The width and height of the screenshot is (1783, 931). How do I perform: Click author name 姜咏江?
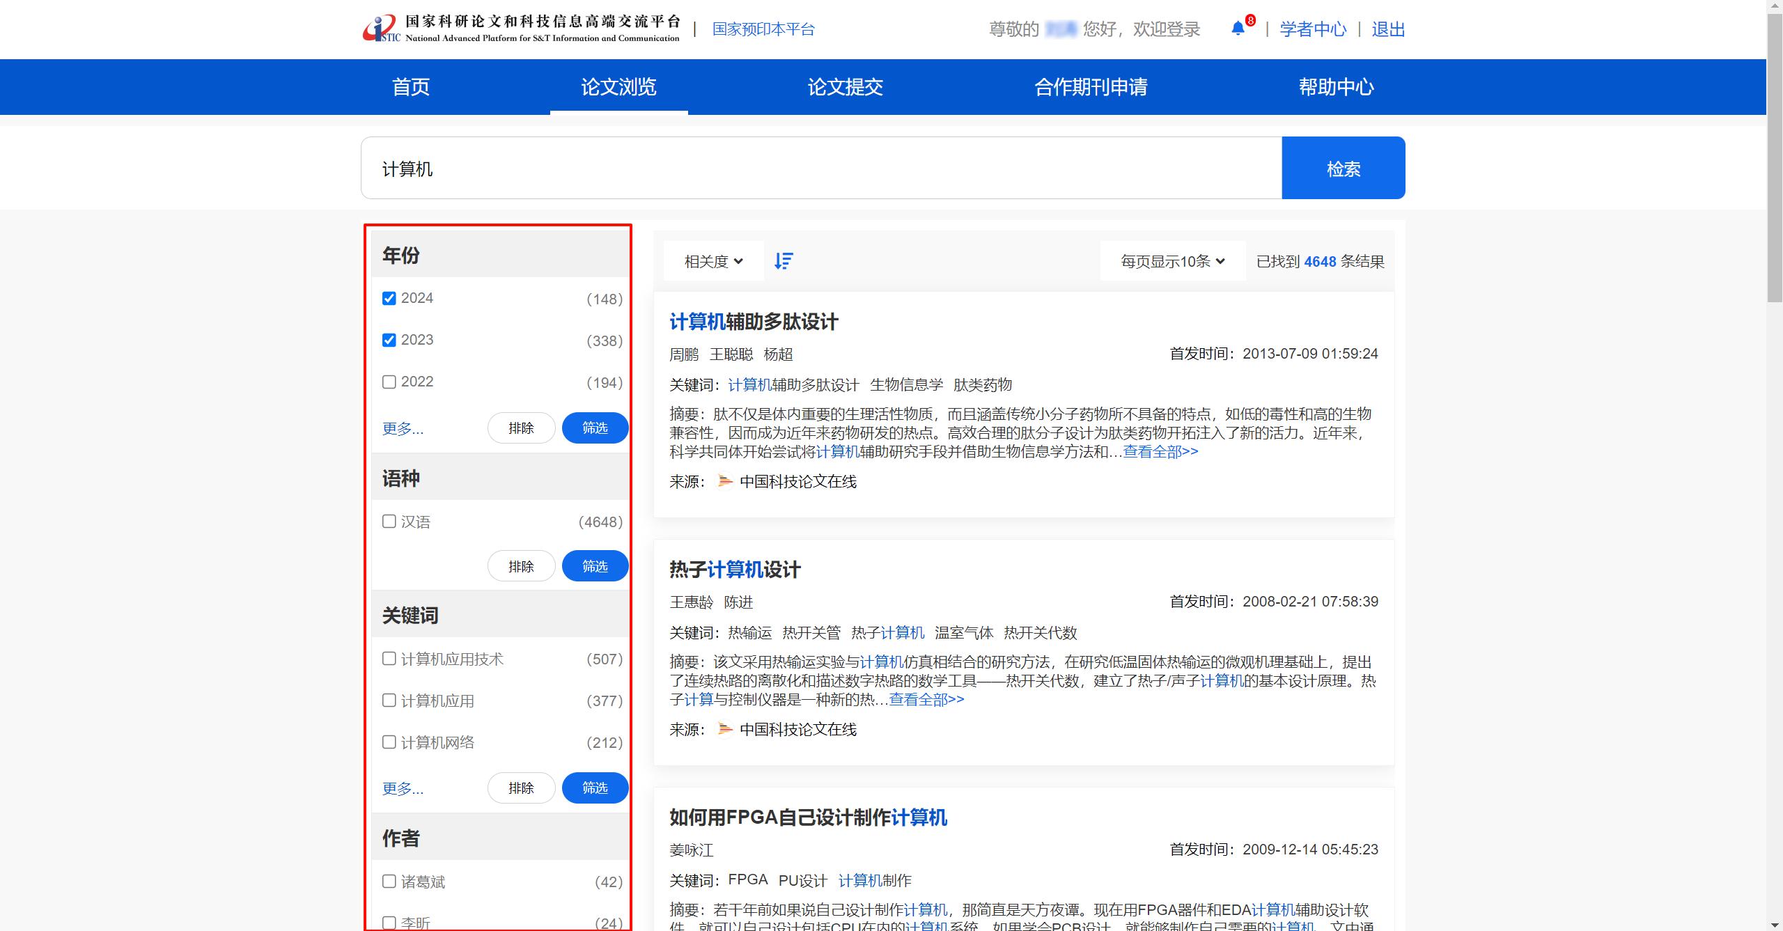[692, 850]
